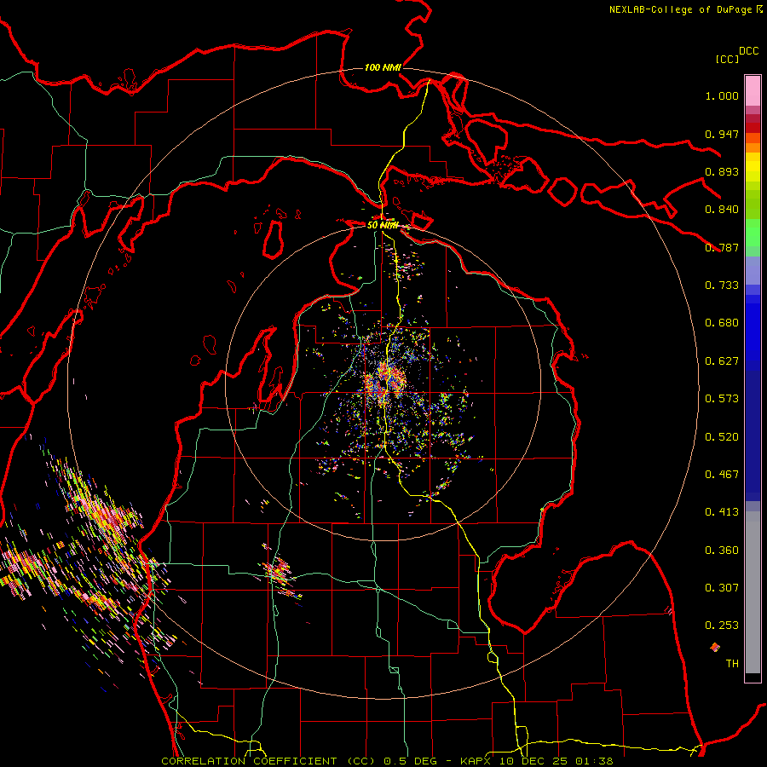Viewport: 767px width, 767px height.
Task: Select the 0.947 scale value
Action: (x=722, y=134)
